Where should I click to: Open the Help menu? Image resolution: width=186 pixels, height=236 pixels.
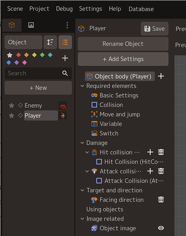click(115, 9)
